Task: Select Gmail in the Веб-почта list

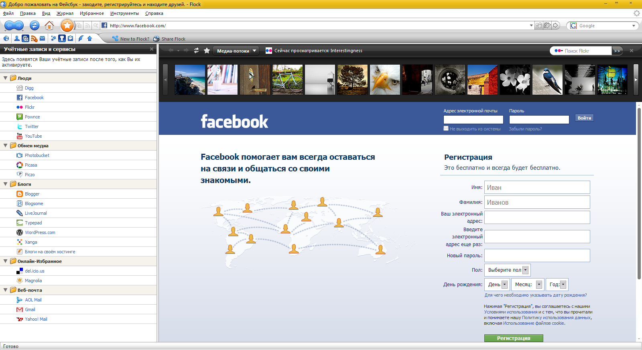Action: pos(30,309)
